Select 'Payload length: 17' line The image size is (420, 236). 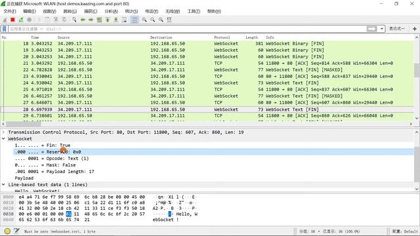tap(54, 172)
